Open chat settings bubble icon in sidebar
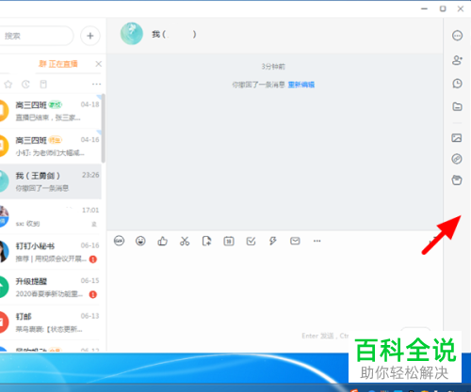471x392 pixels. pos(457,36)
